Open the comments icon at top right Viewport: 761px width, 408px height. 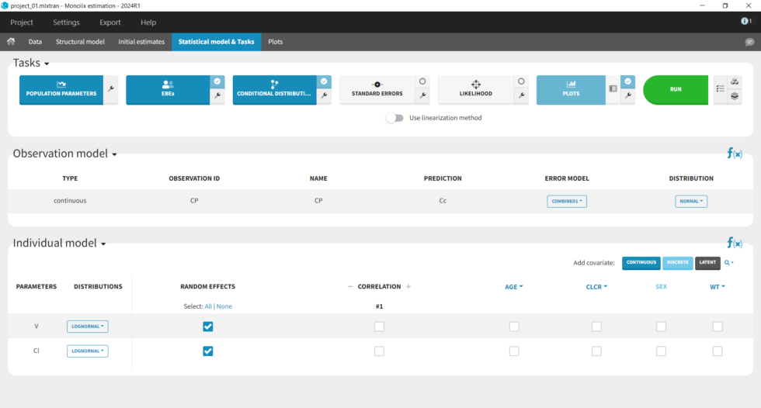pyautogui.click(x=749, y=42)
